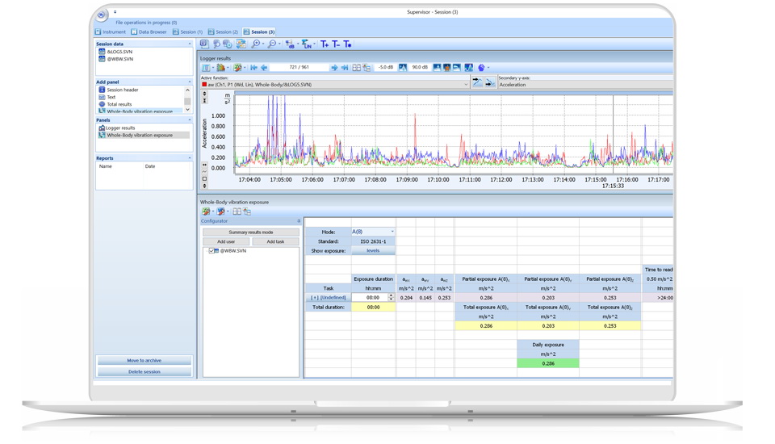Screen dimensions: 775x444
Task: Switch to the Session (1) tab
Action: (x=187, y=32)
